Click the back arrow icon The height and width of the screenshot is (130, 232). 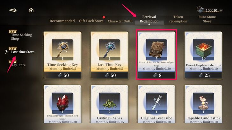tap(13, 10)
